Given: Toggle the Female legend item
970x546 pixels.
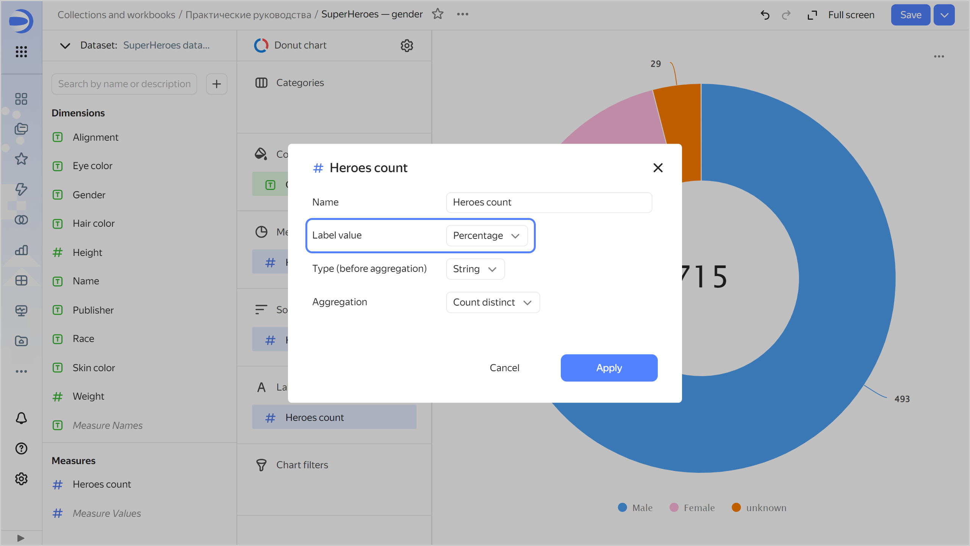Looking at the screenshot, I should tap(692, 508).
